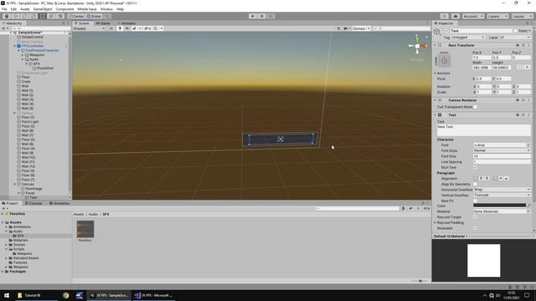Click the orientation gizmo in Scene view

(x=417, y=46)
